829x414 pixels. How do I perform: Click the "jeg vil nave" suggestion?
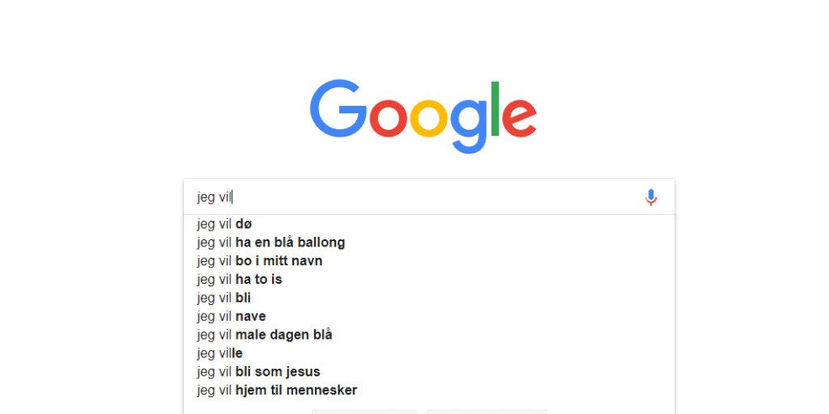coord(231,317)
